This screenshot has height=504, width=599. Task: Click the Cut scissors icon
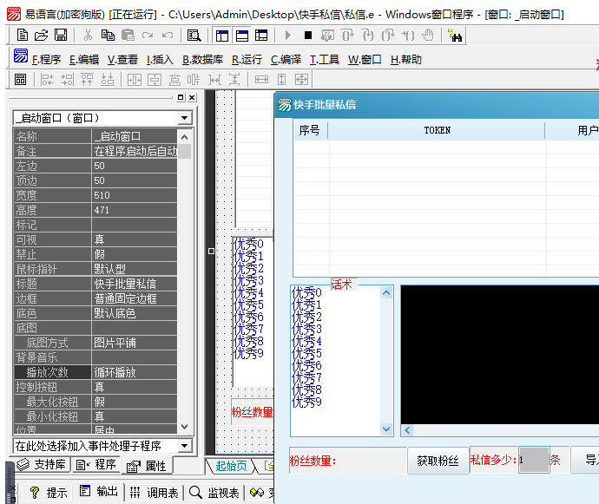point(88,35)
